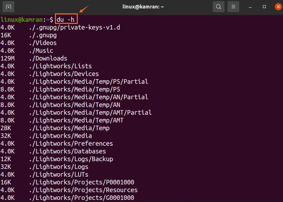Minimize the terminal window

click(250, 7)
